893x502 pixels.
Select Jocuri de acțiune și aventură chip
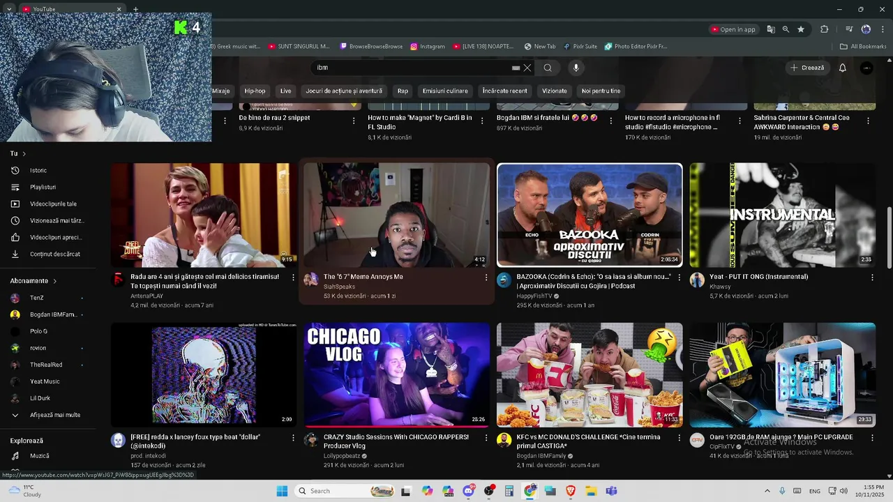[x=344, y=91]
